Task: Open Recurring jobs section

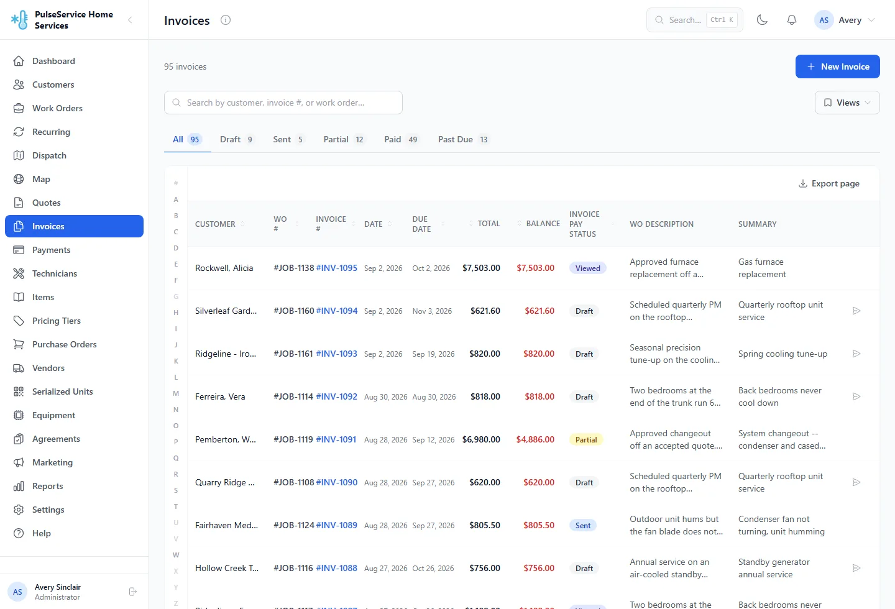Action: pyautogui.click(x=74, y=132)
